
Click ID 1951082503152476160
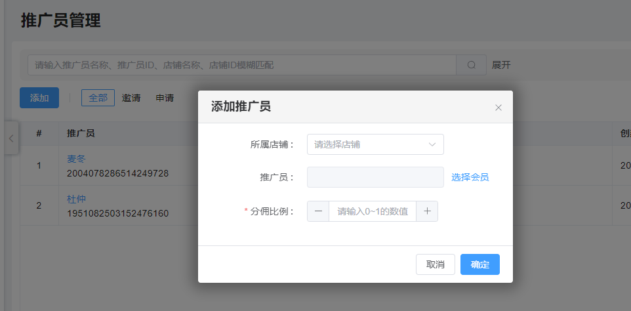[117, 213]
